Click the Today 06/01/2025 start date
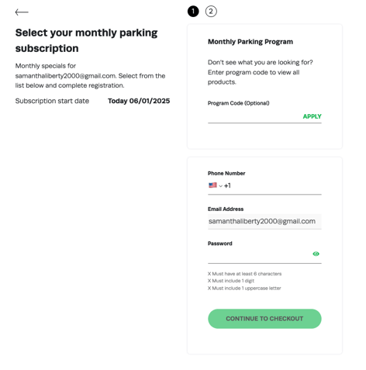 click(139, 101)
